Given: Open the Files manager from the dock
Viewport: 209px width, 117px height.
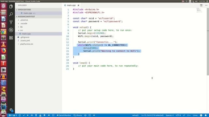Looking at the screenshot, I should pyautogui.click(x=4, y=13).
